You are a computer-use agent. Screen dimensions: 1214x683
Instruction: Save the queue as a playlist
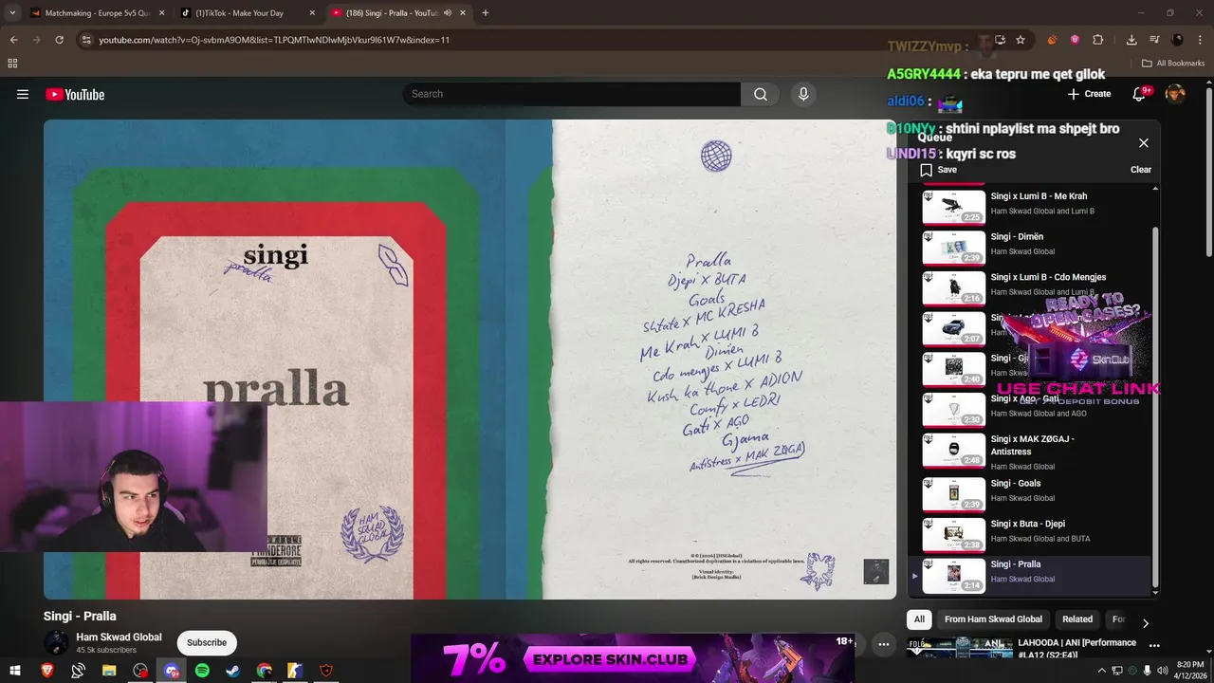[938, 170]
